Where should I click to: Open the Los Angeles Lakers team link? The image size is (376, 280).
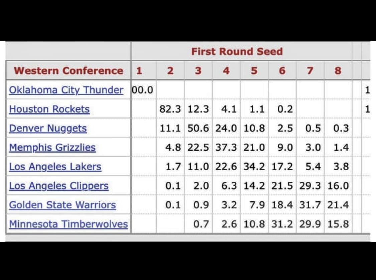pos(55,167)
